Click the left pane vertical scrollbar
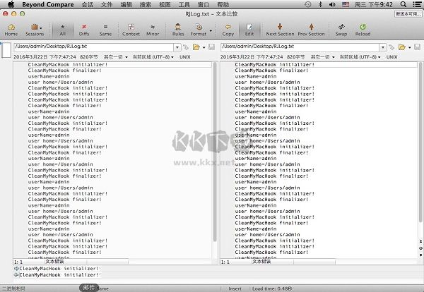This screenshot has width=424, height=292. (215, 151)
